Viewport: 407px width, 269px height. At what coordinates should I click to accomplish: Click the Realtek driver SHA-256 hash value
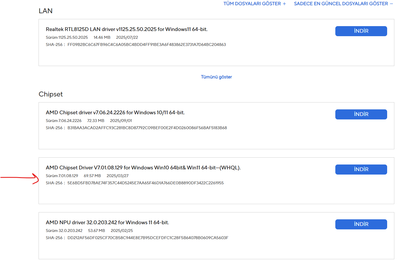pos(147,44)
